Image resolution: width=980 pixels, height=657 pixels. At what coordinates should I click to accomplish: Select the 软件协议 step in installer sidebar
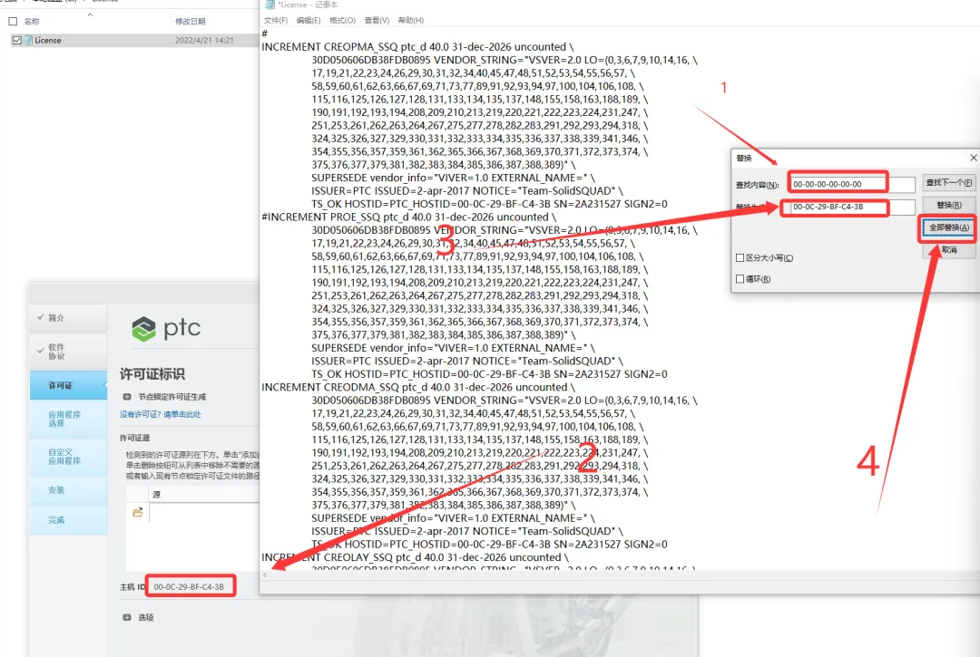pos(68,352)
